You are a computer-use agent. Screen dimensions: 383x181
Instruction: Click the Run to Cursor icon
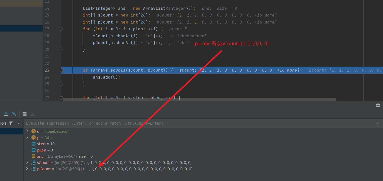tap(15, 114)
